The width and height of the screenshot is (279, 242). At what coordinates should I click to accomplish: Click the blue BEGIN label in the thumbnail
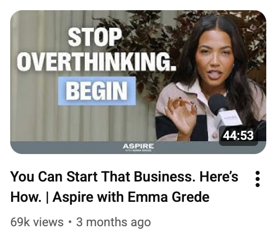(x=97, y=91)
